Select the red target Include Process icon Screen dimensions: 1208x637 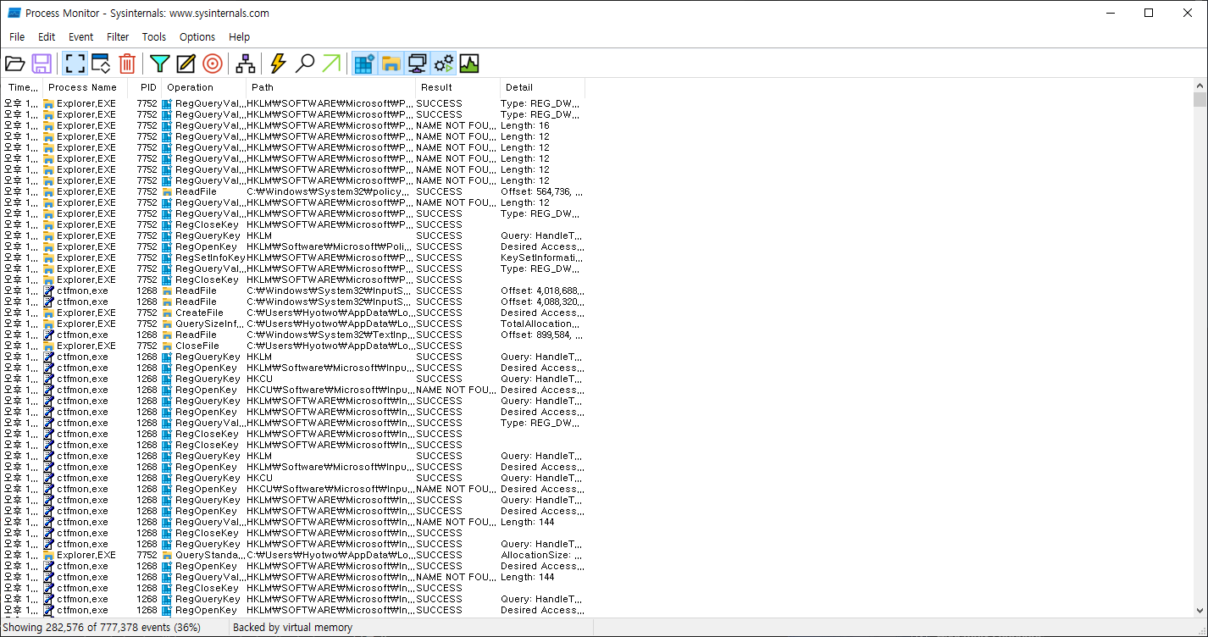point(213,64)
